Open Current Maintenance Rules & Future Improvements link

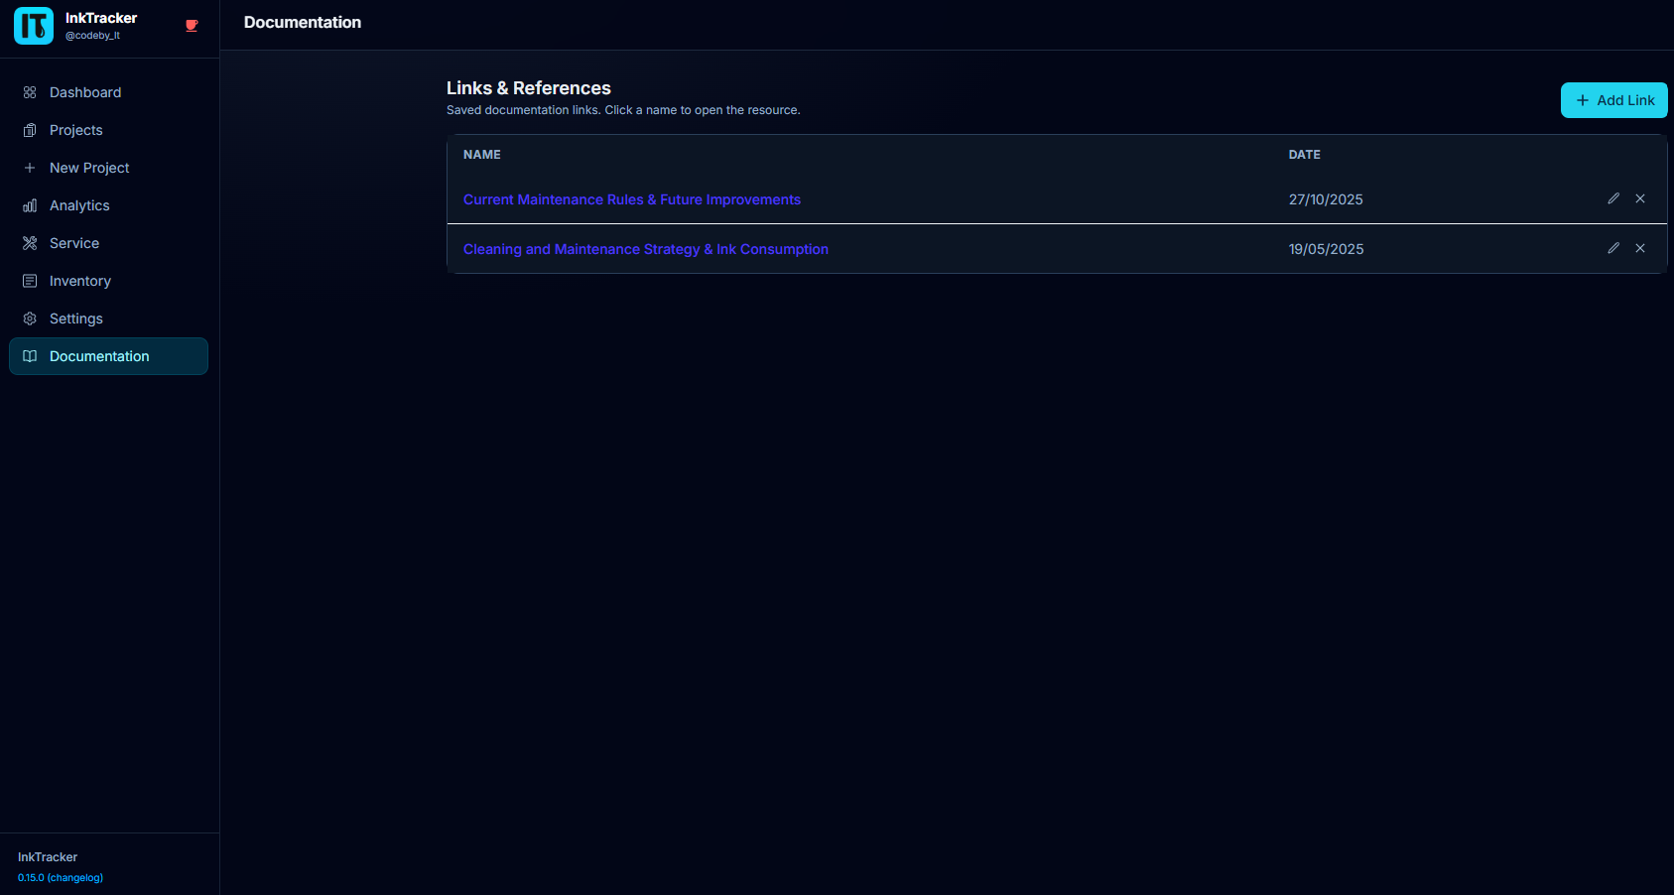tap(632, 199)
